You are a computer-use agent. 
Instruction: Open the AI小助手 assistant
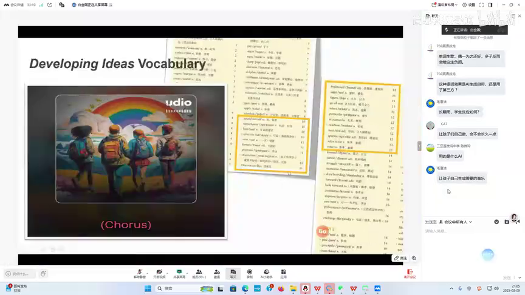tap(266, 273)
